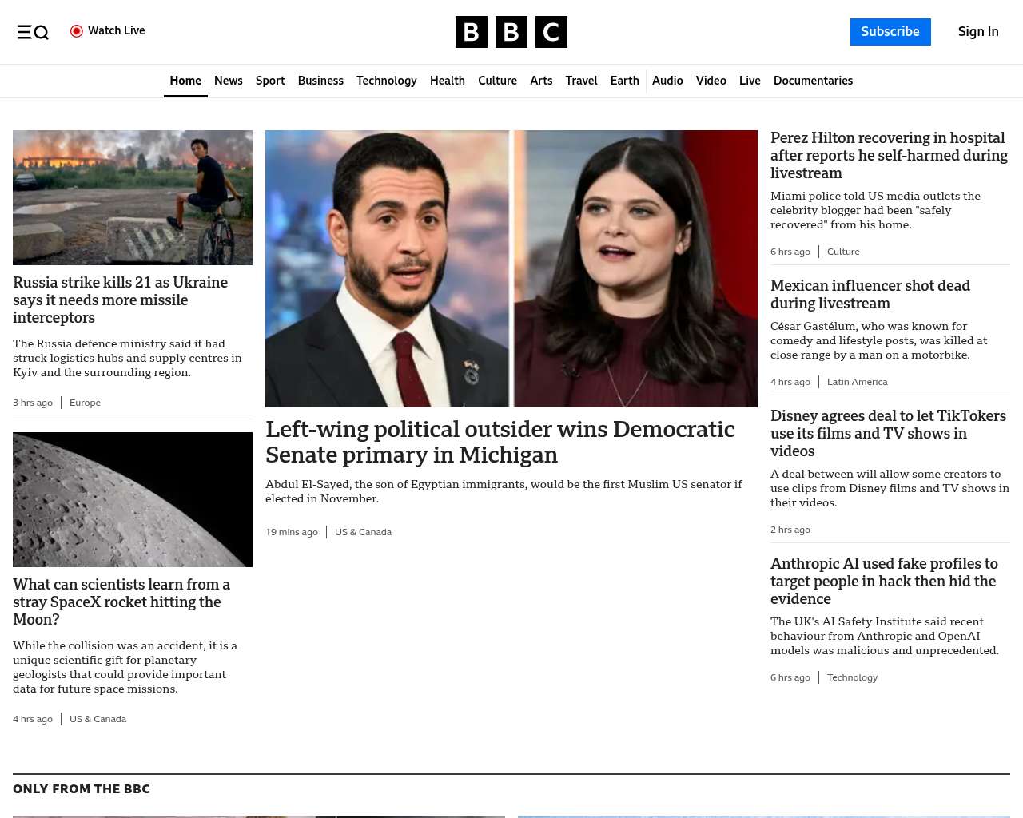
Task: Click the planetary geologists summary text
Action: click(x=125, y=667)
